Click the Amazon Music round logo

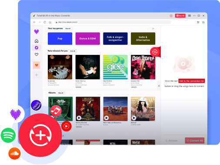(36, 105)
